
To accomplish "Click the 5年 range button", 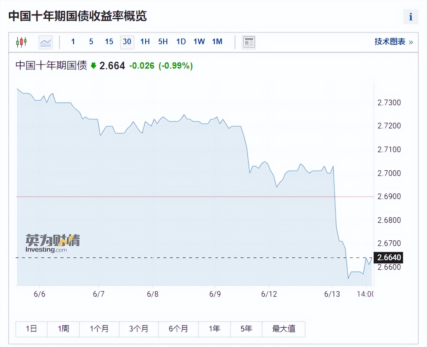I will tap(246, 329).
